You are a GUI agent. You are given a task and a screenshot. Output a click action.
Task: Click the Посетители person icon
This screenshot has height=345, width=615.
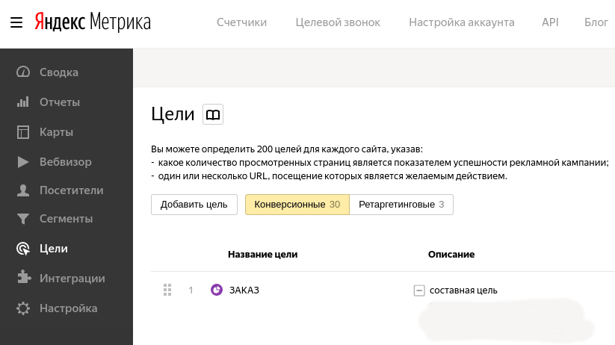pos(23,190)
